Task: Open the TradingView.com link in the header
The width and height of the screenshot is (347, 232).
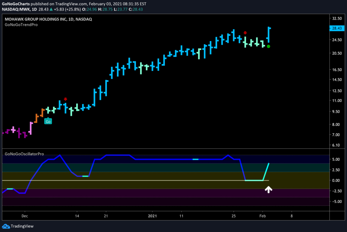Action: click(71, 4)
